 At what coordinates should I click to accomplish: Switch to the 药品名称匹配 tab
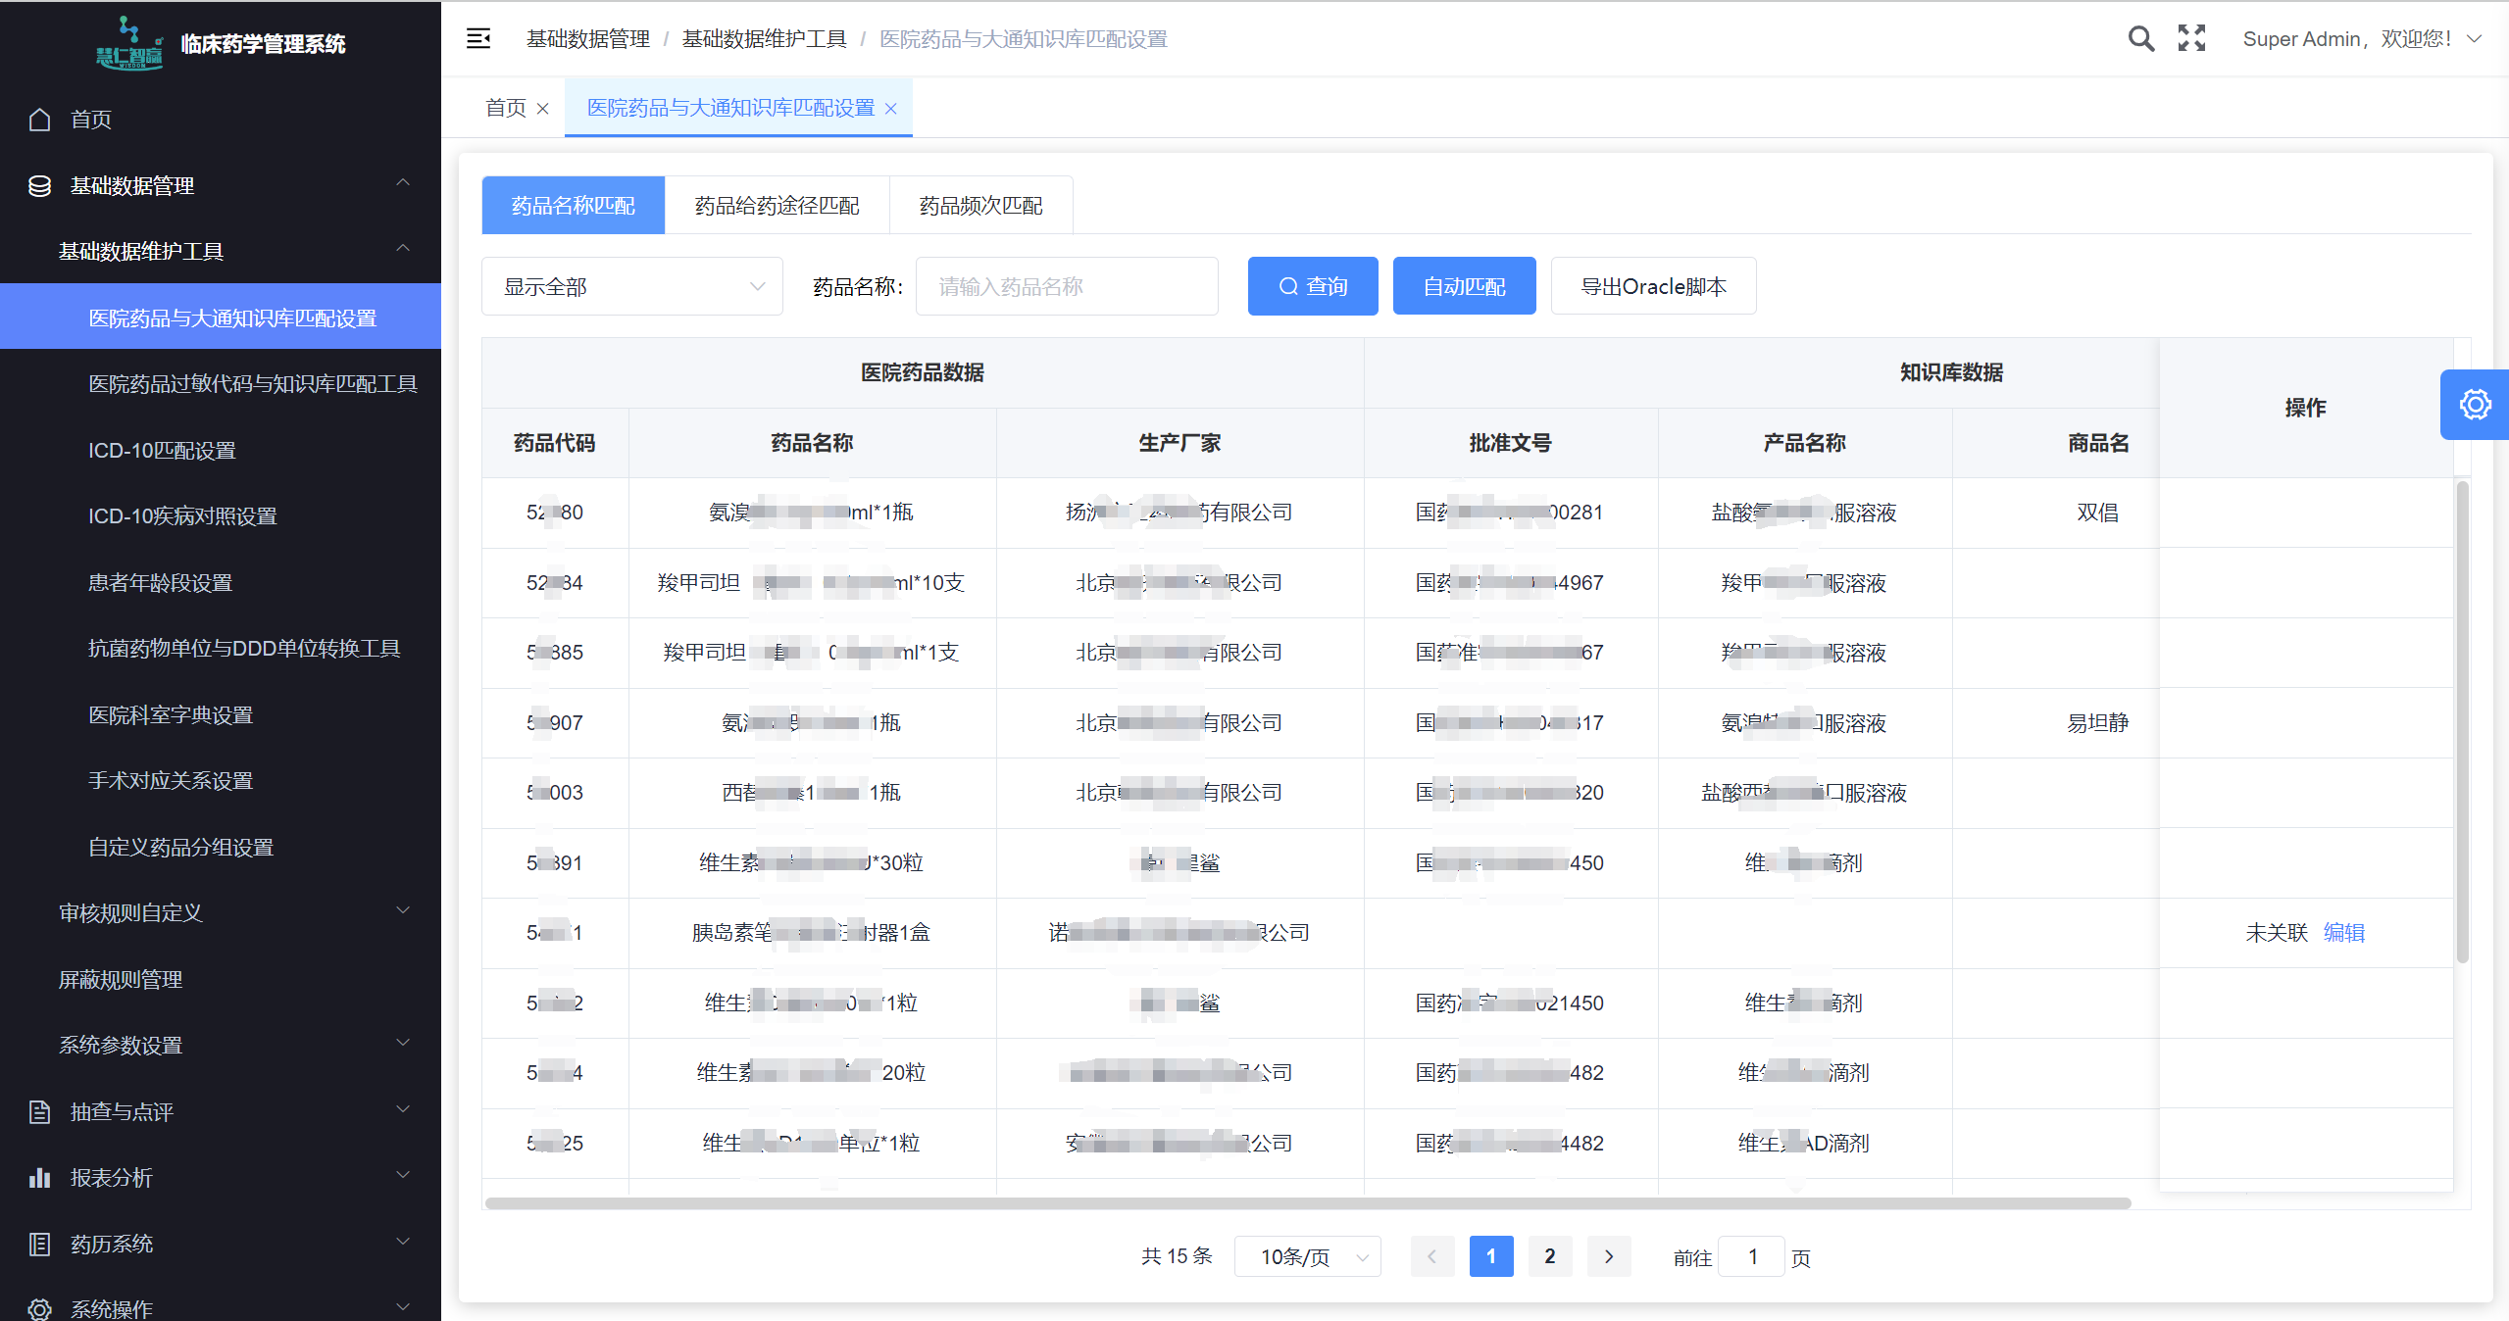click(574, 206)
